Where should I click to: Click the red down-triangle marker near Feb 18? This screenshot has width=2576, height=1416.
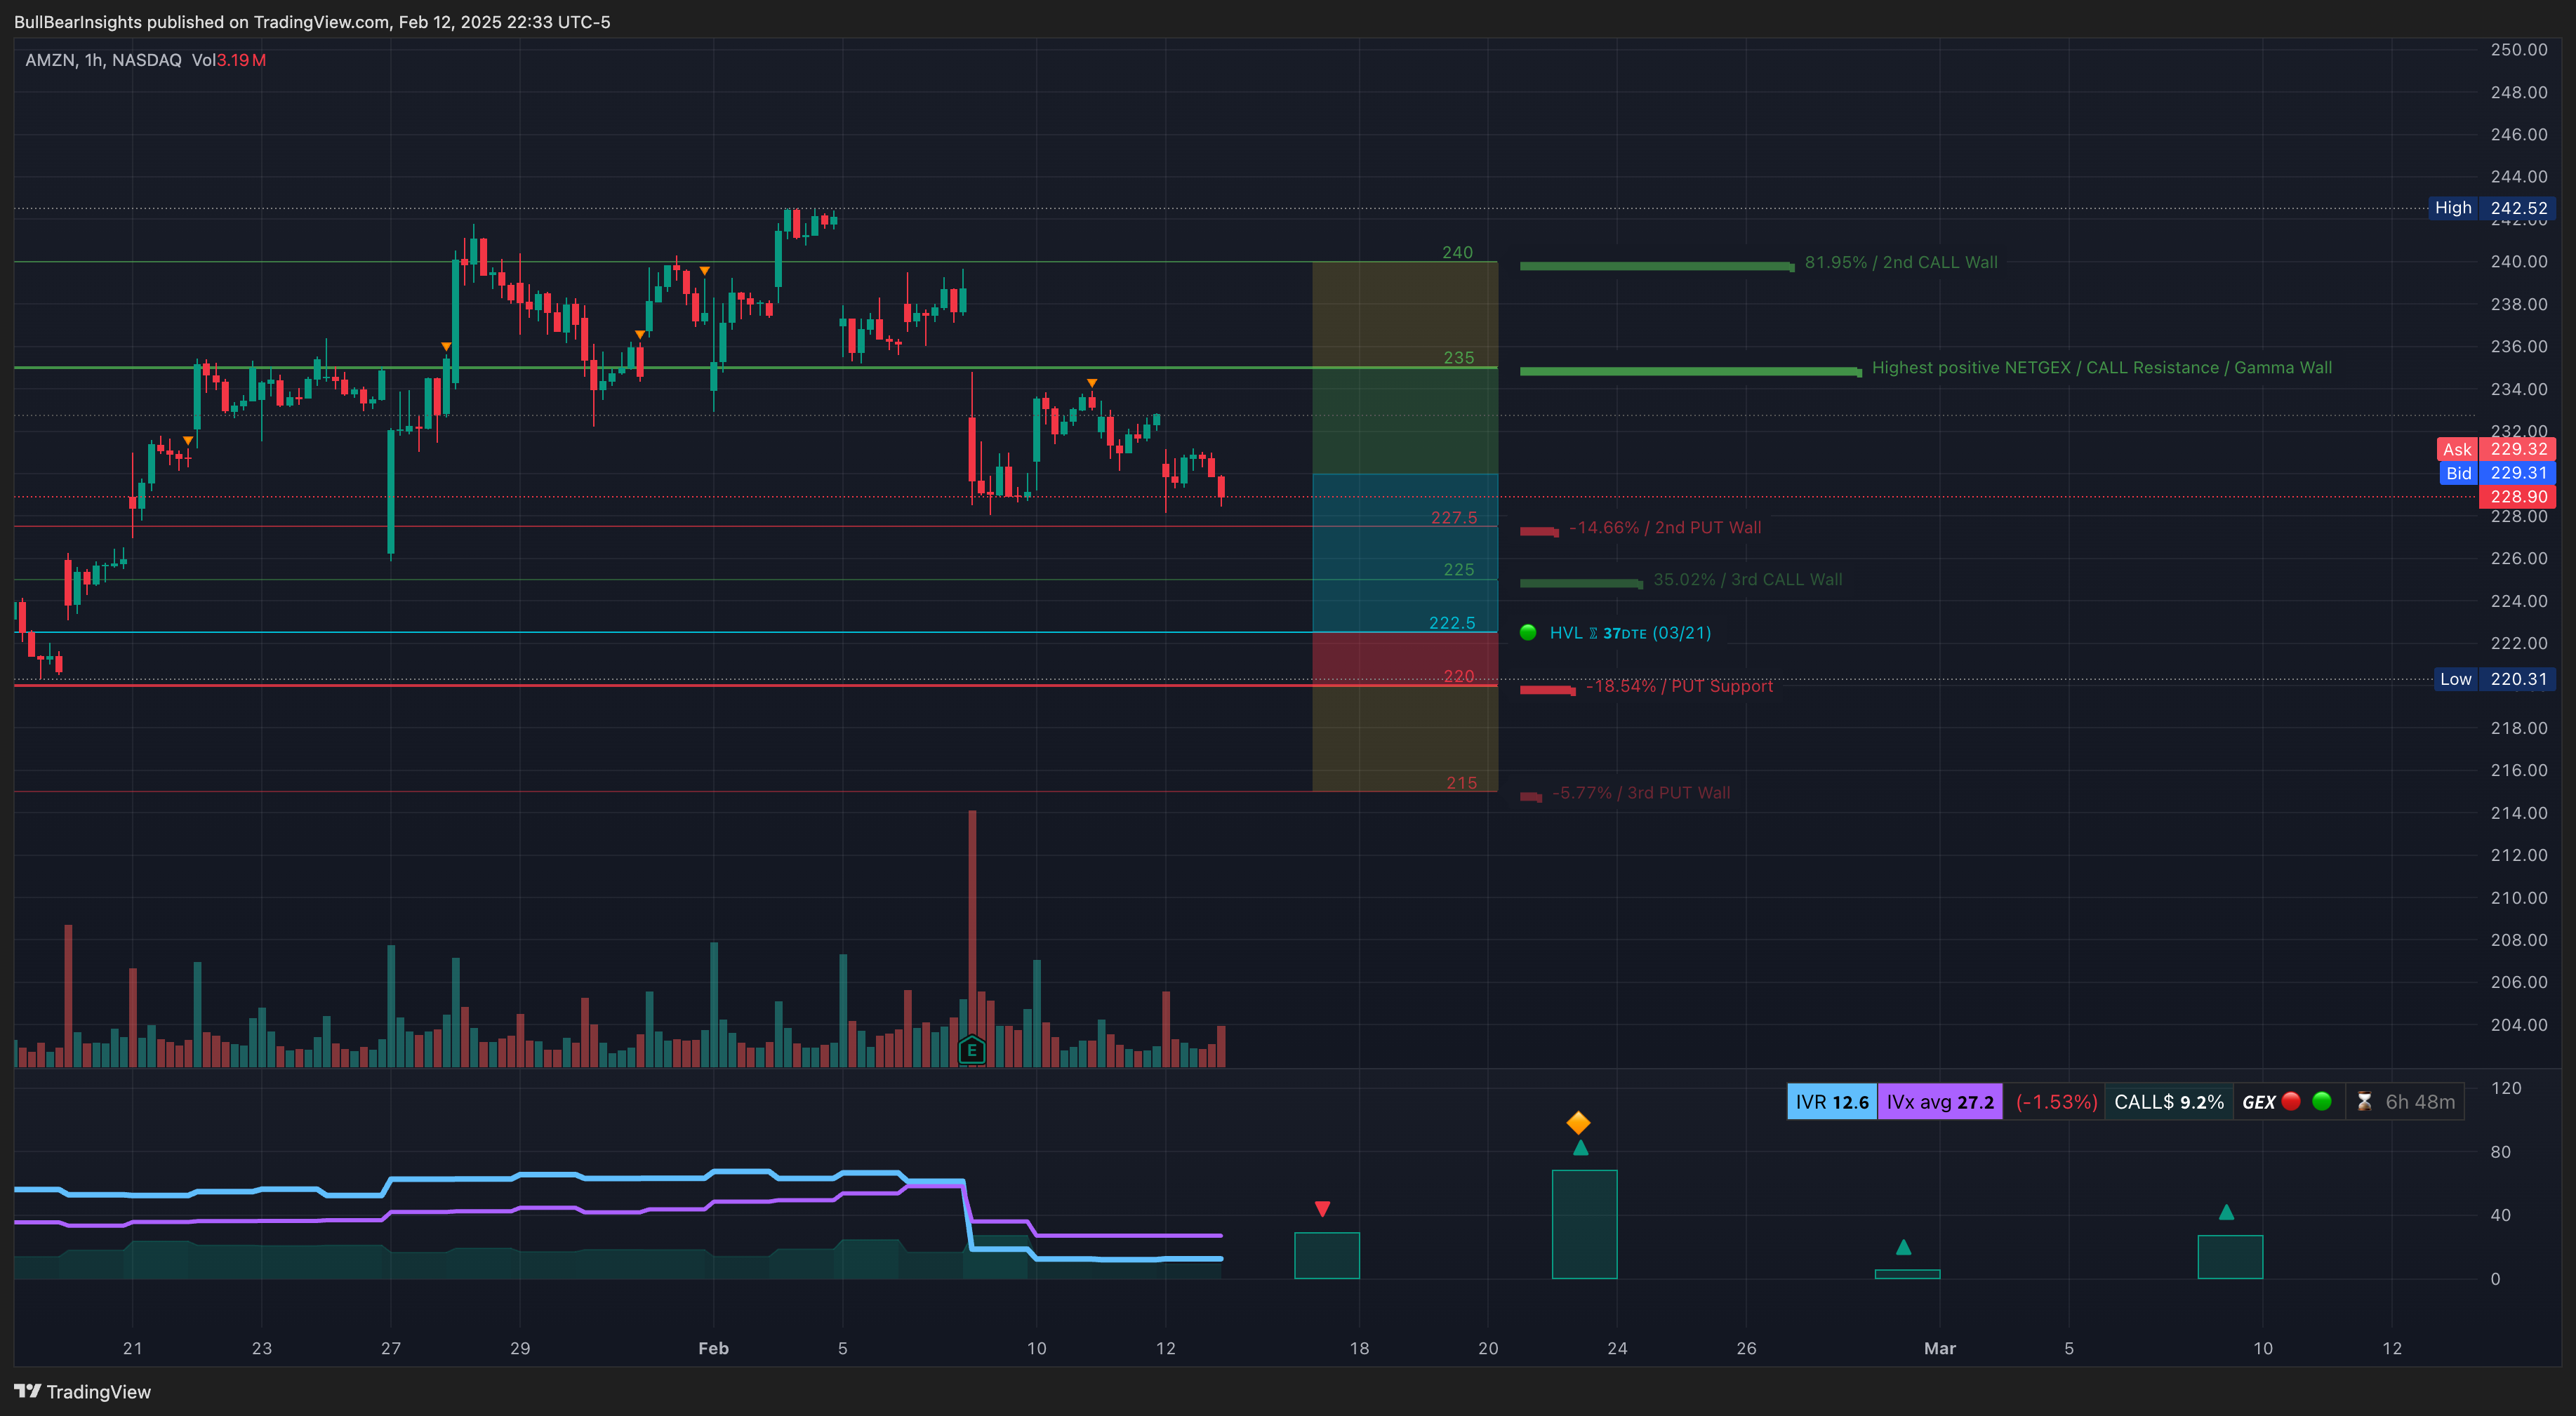click(x=1322, y=1209)
